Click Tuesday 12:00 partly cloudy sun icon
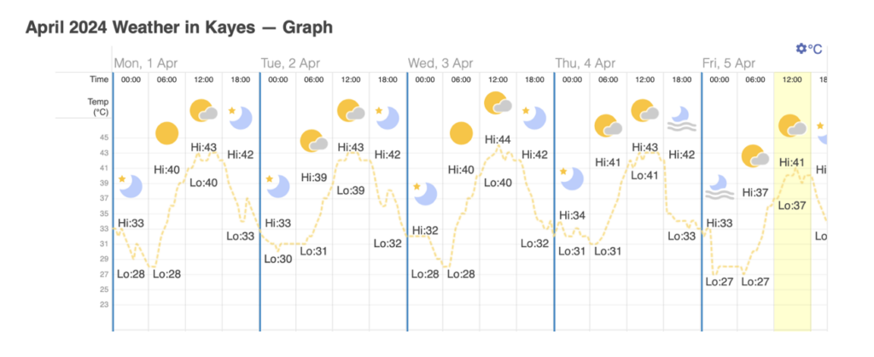 pyautogui.click(x=351, y=111)
